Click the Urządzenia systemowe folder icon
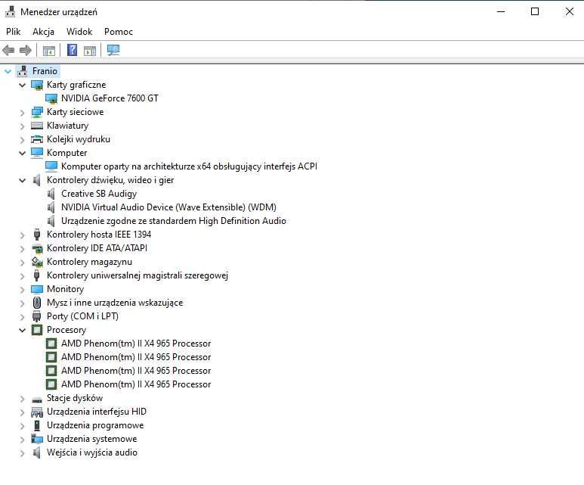Image resolution: width=584 pixels, height=485 pixels. [37, 439]
